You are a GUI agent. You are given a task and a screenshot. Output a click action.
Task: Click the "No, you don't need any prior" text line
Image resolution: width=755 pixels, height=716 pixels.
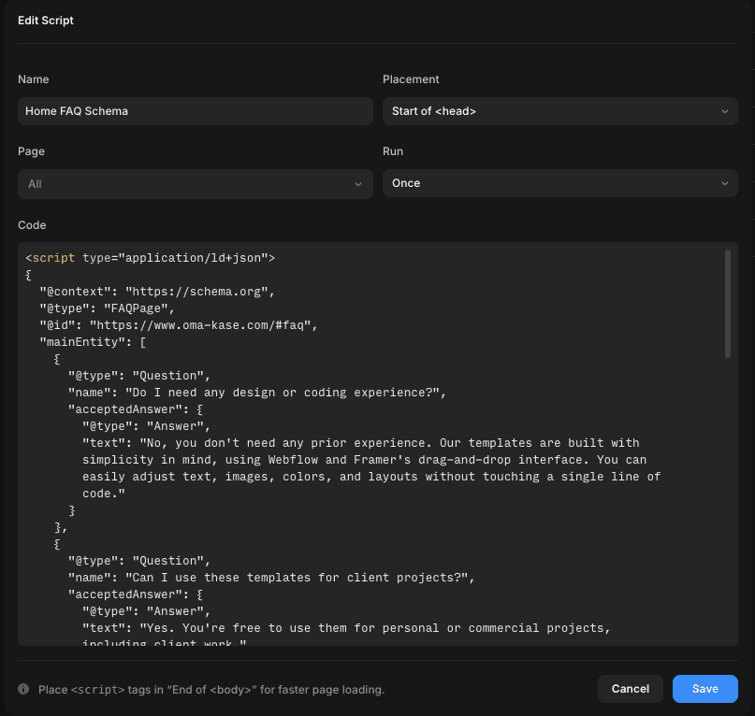tap(360, 443)
